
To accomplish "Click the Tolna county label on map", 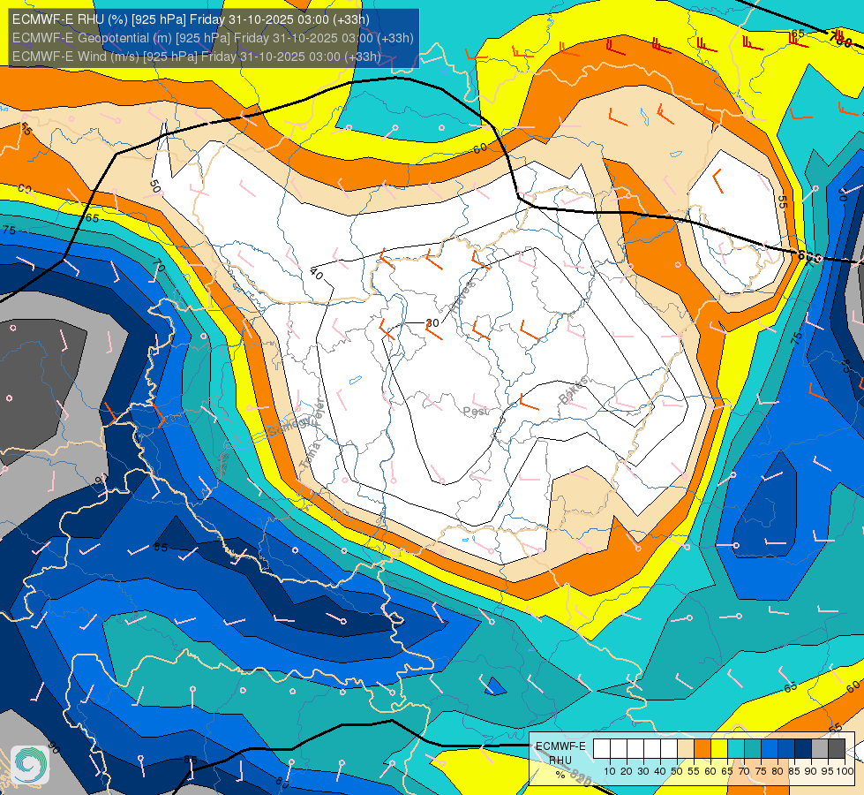I will coord(309,455).
